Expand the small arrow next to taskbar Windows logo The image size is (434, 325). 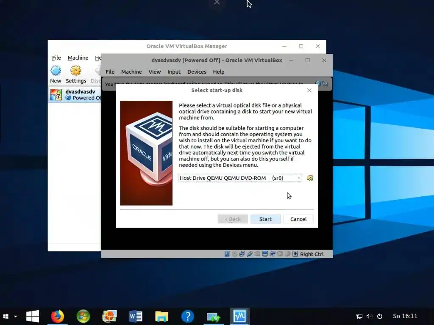tap(16, 317)
